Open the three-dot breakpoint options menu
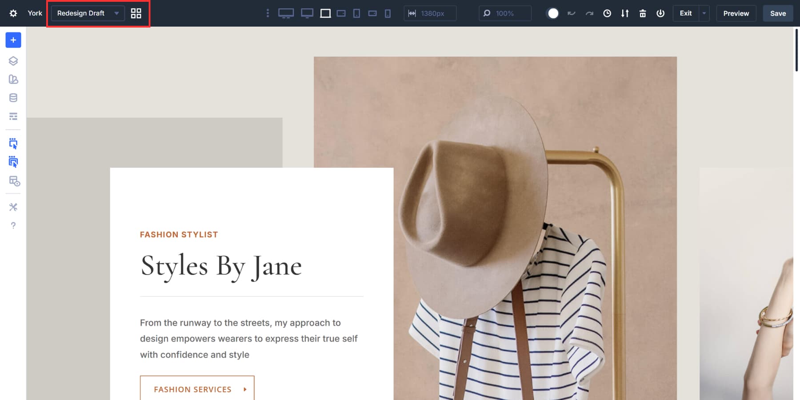The image size is (800, 400). pyautogui.click(x=267, y=13)
